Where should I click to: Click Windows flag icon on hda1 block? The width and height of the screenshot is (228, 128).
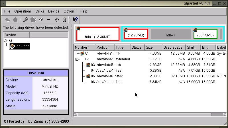(78, 28)
